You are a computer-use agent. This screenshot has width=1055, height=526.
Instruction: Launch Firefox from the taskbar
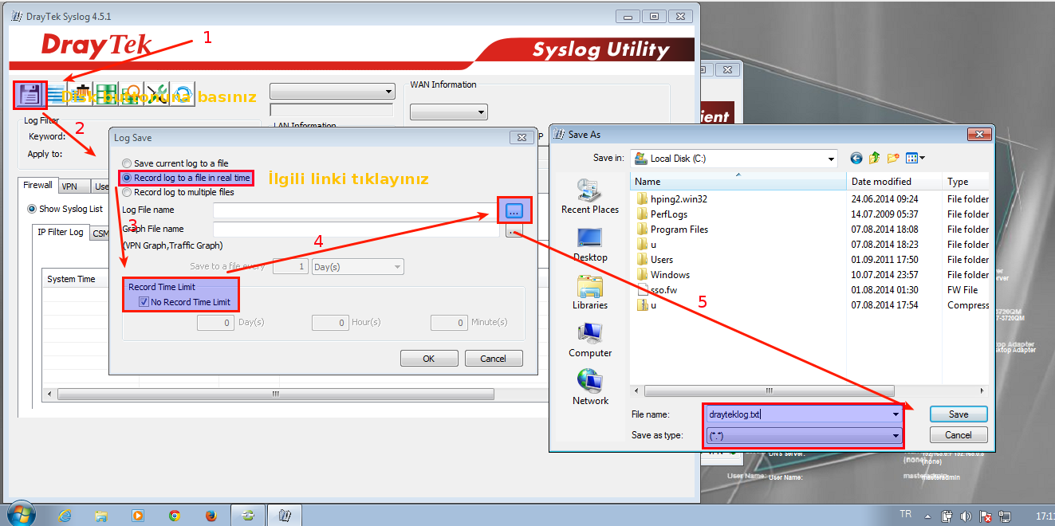tap(211, 515)
